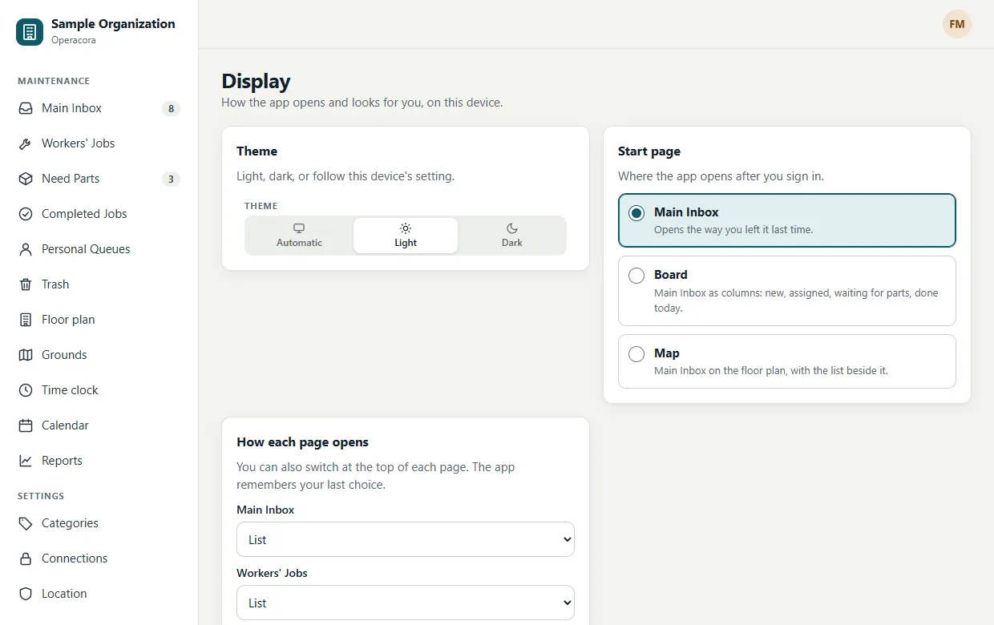This screenshot has height=625, width=994.
Task: Click the Trash bin icon
Action: pos(26,284)
